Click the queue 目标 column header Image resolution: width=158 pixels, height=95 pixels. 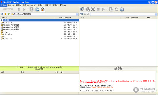click(x=29, y=72)
